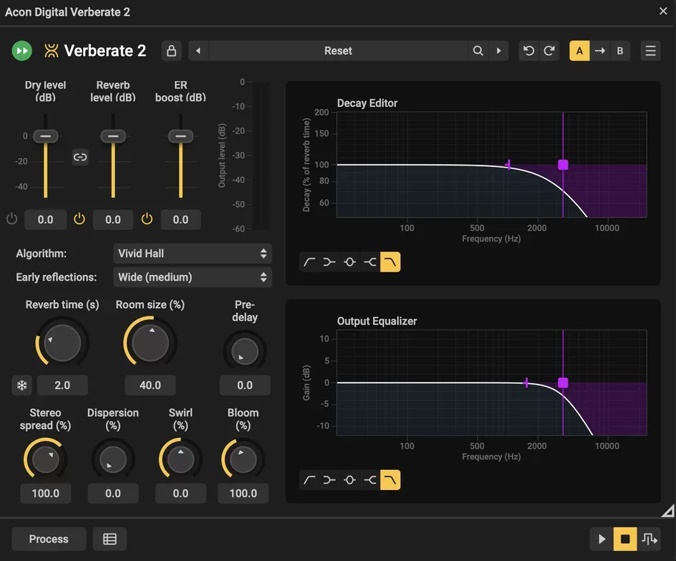Click the Dry level fader handle
This screenshot has width=676, height=561.
point(46,137)
